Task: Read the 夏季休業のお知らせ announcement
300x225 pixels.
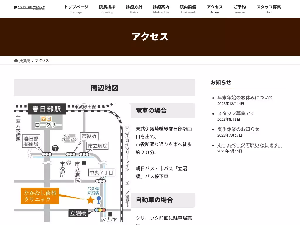Action: pyautogui.click(x=238, y=129)
